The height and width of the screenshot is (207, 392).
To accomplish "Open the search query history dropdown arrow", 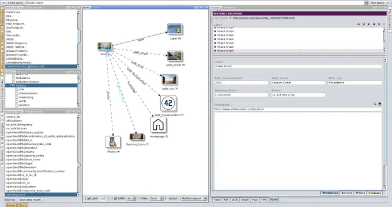I will pyautogui.click(x=366, y=3).
